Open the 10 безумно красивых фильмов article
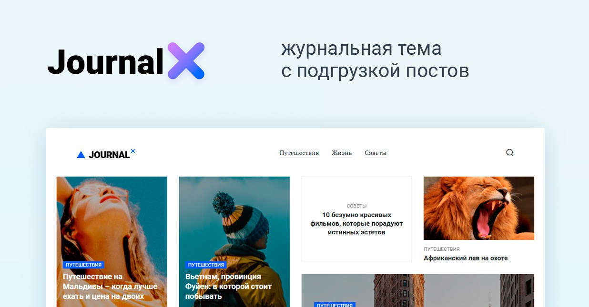Screen dimensions: 589x307 [x=356, y=223]
